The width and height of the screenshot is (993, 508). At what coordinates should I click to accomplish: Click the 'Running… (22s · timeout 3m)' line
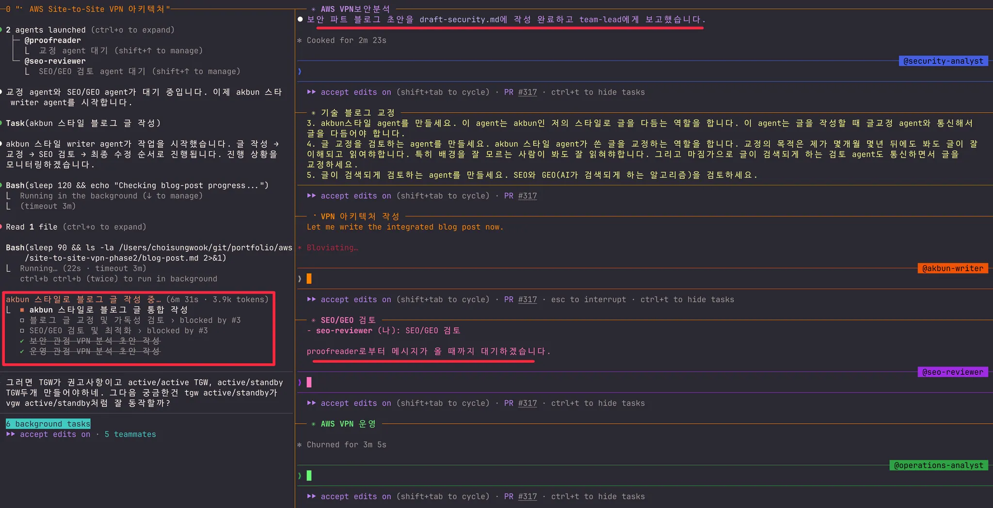click(x=83, y=269)
